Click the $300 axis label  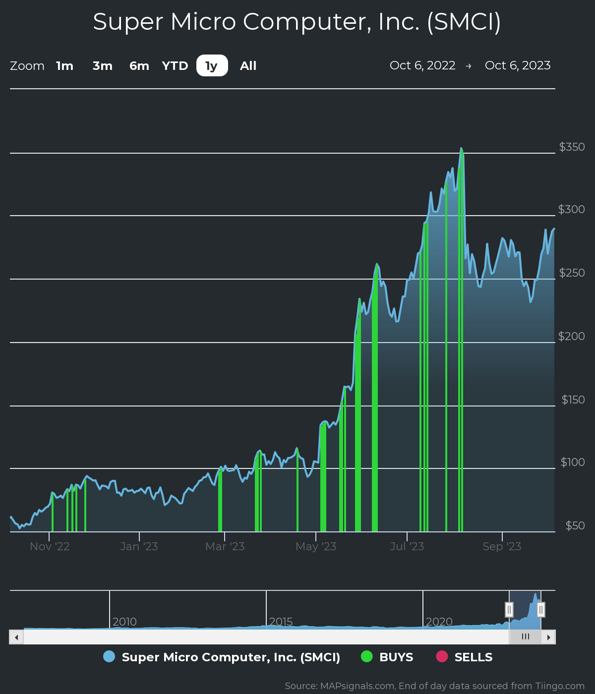coord(572,209)
